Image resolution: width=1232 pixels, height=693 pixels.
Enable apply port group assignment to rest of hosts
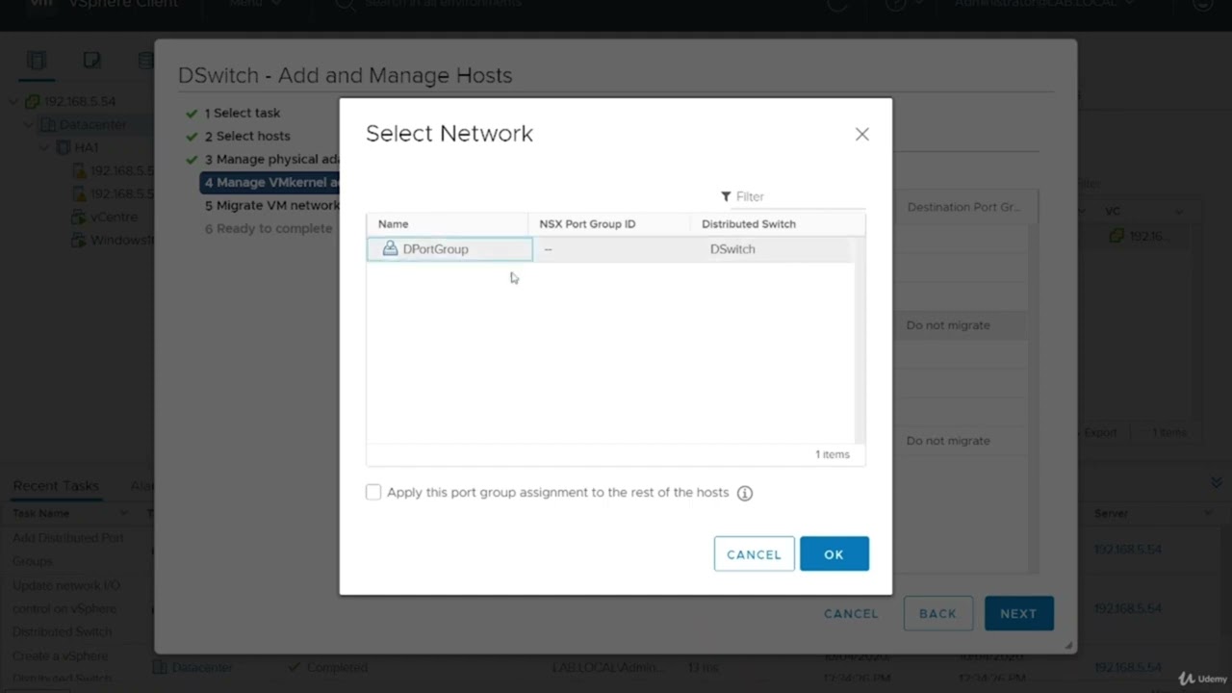[373, 492]
